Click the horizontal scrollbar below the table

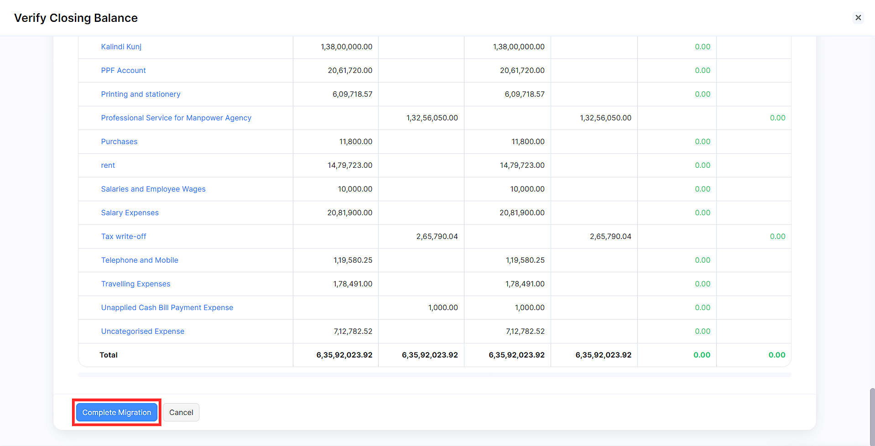click(x=434, y=375)
